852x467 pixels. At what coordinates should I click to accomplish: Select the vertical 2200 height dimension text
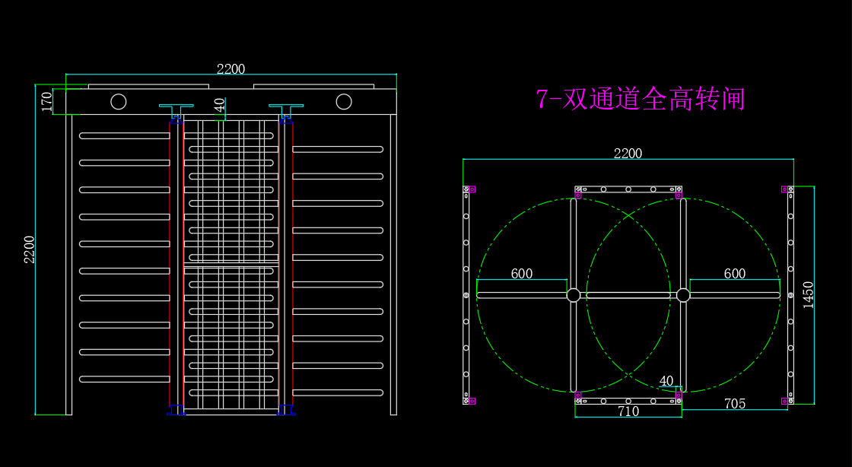[x=30, y=249]
